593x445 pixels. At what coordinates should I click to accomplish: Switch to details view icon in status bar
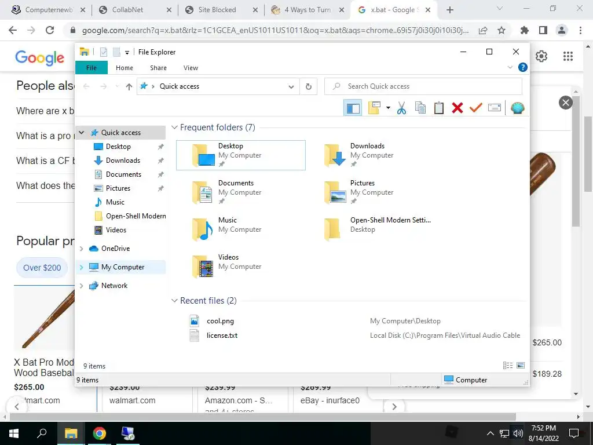508,366
